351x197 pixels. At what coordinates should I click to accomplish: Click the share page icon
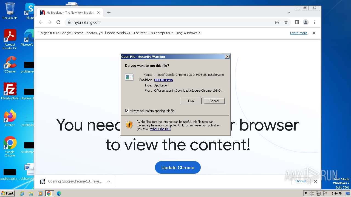pyautogui.click(x=277, y=22)
